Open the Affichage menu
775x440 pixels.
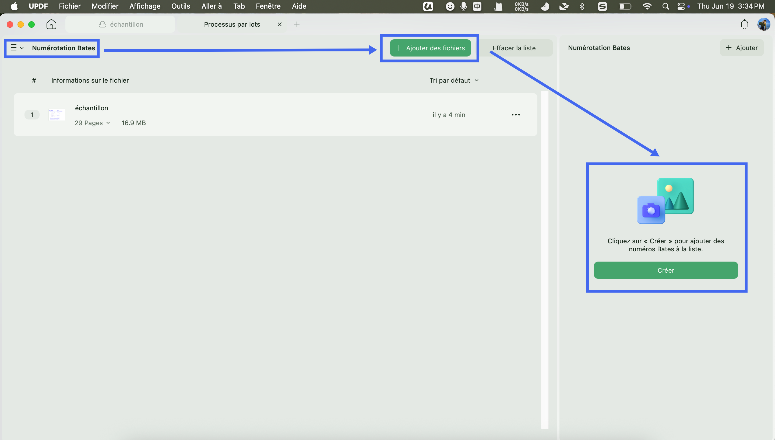coord(145,6)
